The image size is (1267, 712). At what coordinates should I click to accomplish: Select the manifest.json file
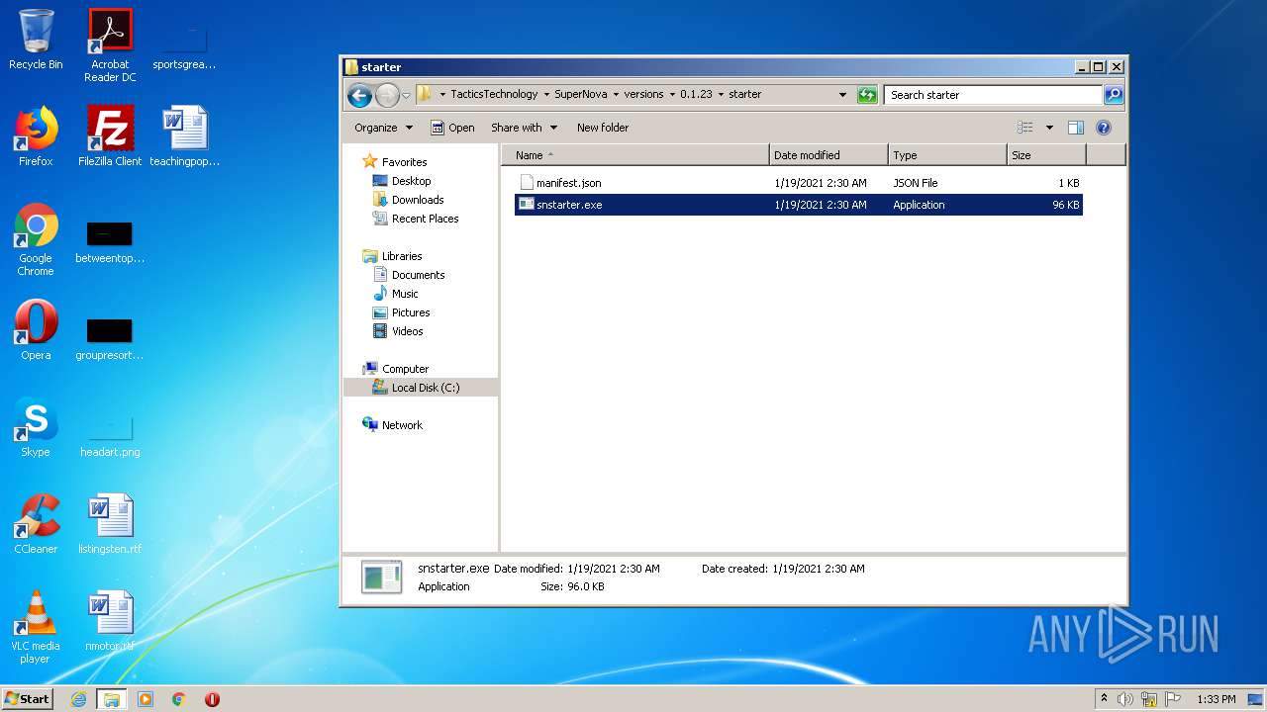(568, 183)
